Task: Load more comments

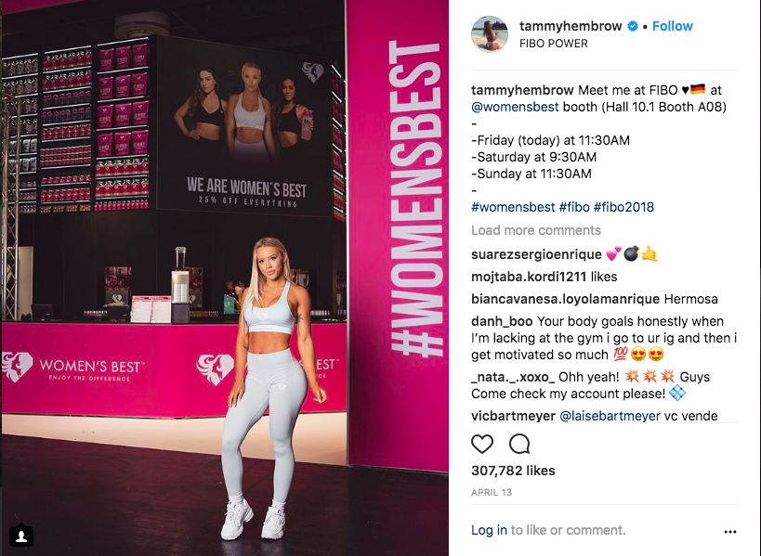Action: point(536,230)
